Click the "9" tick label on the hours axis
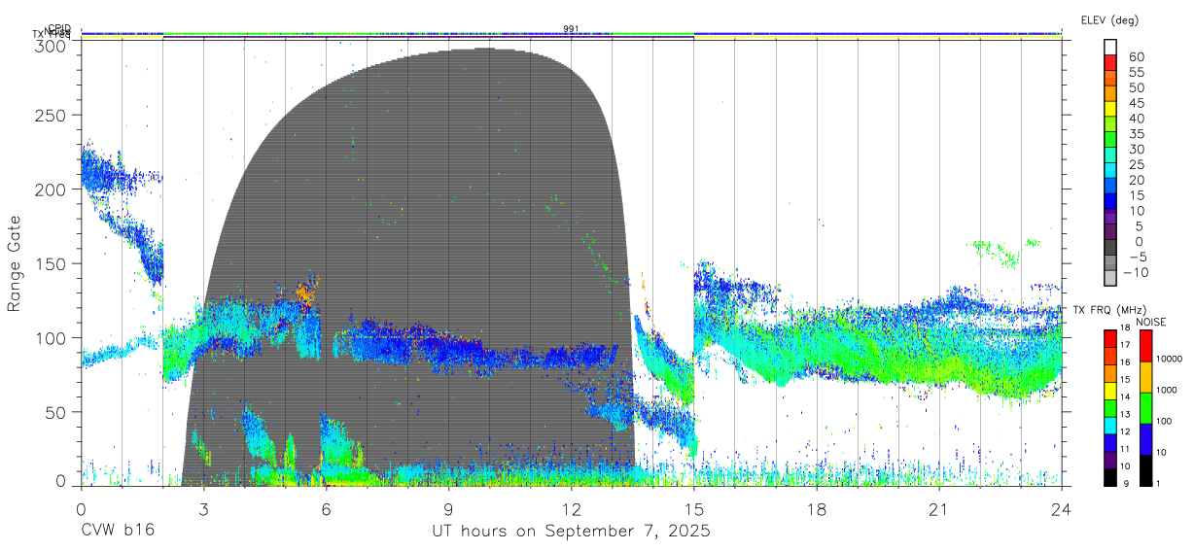This screenshot has width=1194, height=551. coord(448,508)
